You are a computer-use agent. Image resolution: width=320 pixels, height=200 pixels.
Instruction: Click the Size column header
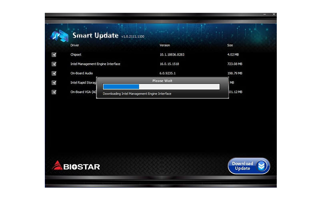click(230, 45)
